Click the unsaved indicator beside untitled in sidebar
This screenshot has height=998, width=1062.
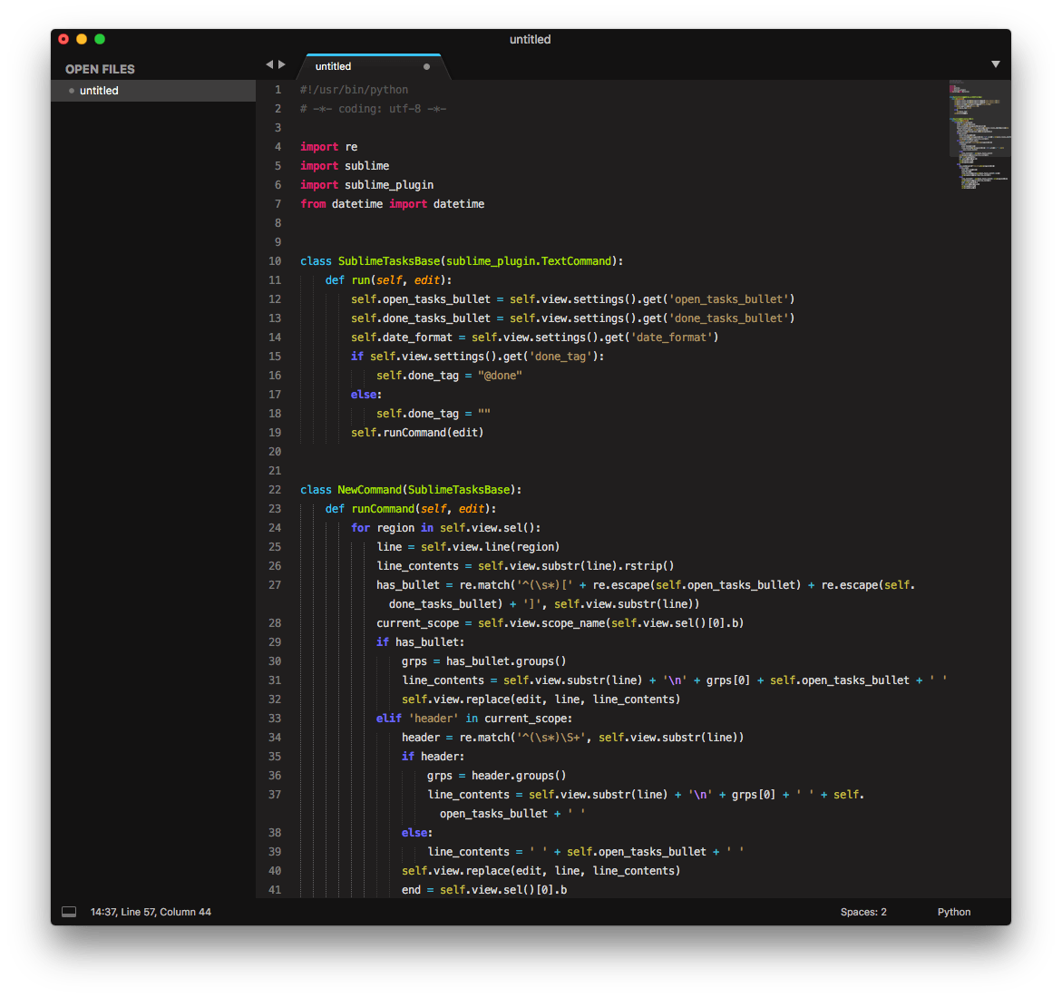(71, 90)
